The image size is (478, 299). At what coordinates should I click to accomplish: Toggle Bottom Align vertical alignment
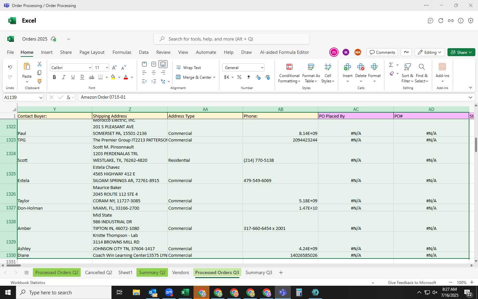163,64
